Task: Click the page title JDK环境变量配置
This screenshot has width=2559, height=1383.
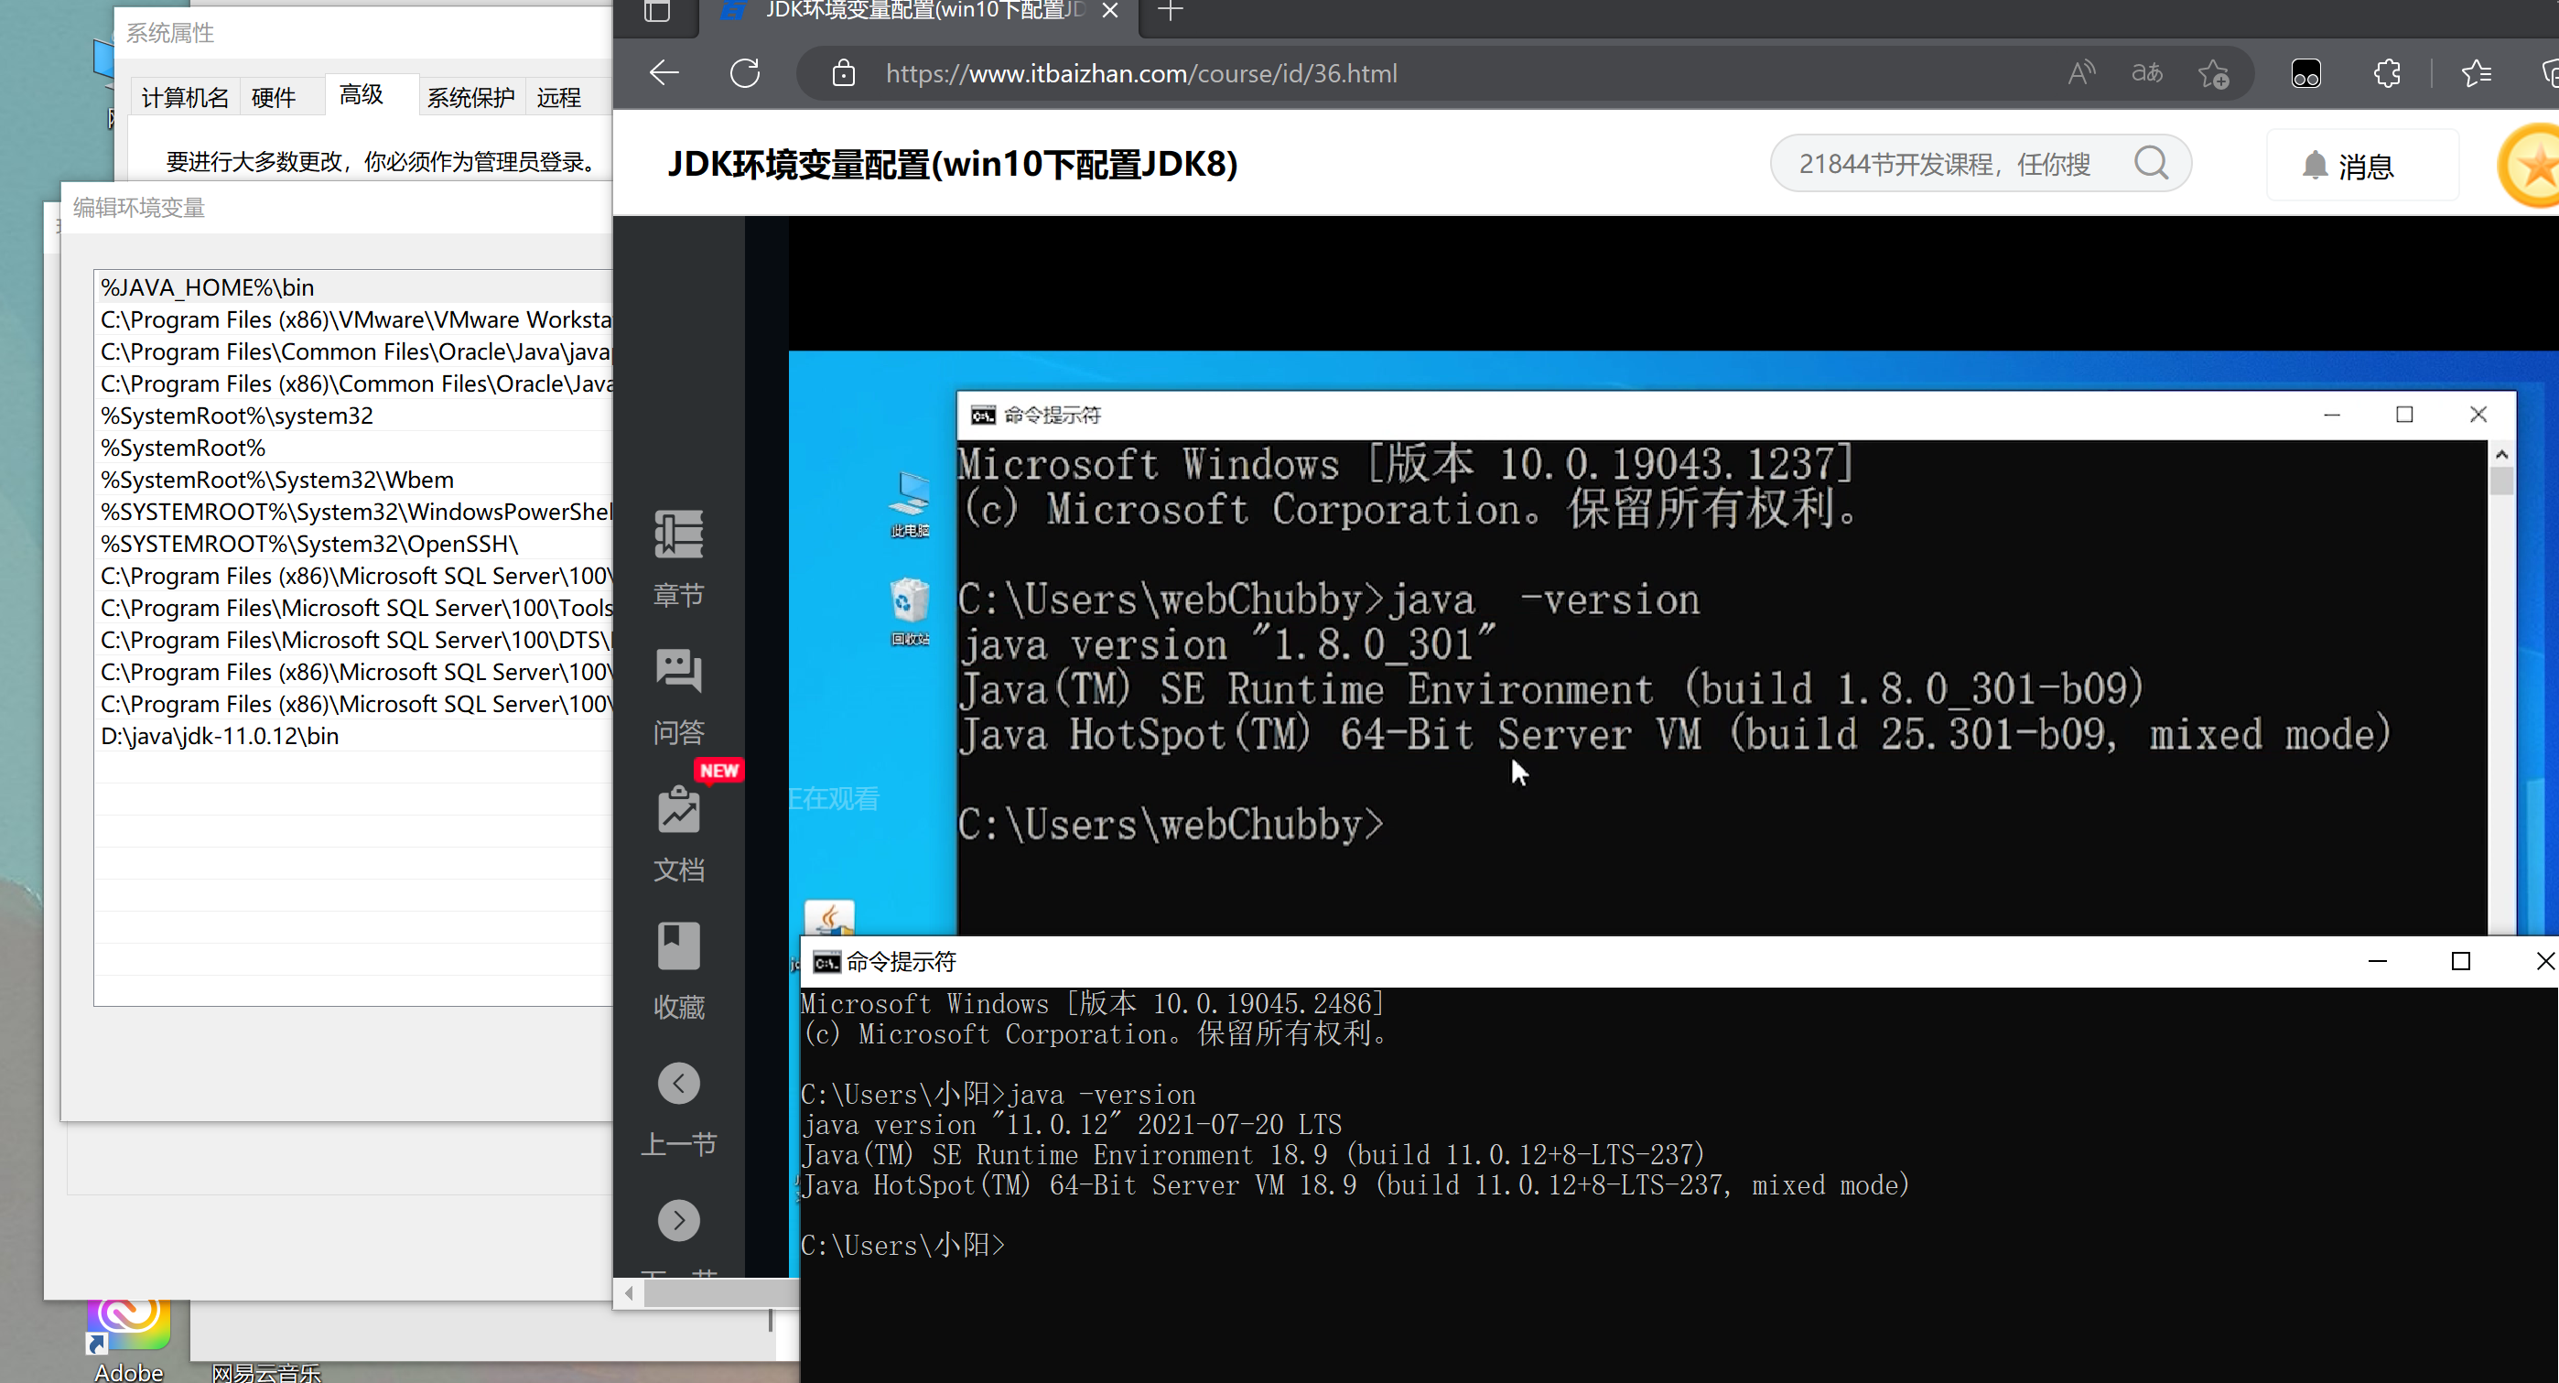Action: (952, 164)
